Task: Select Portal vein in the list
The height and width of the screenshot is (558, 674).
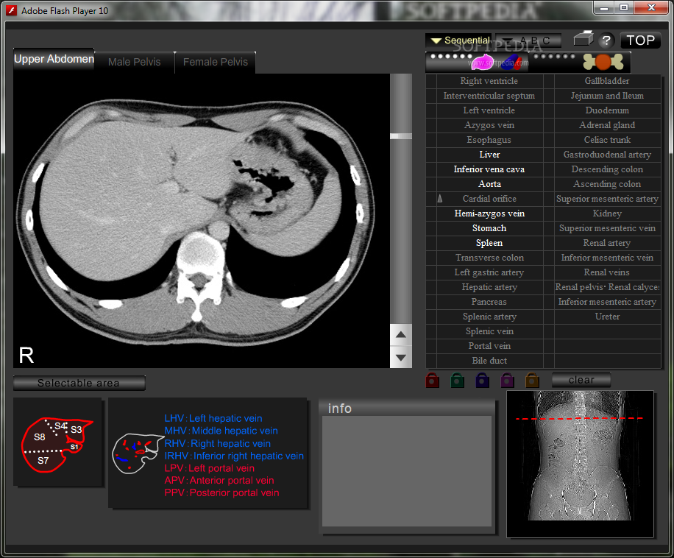Action: (489, 346)
